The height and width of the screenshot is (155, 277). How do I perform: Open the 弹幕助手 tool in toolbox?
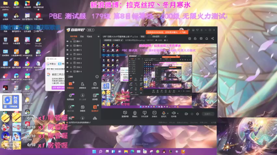coord(70,85)
